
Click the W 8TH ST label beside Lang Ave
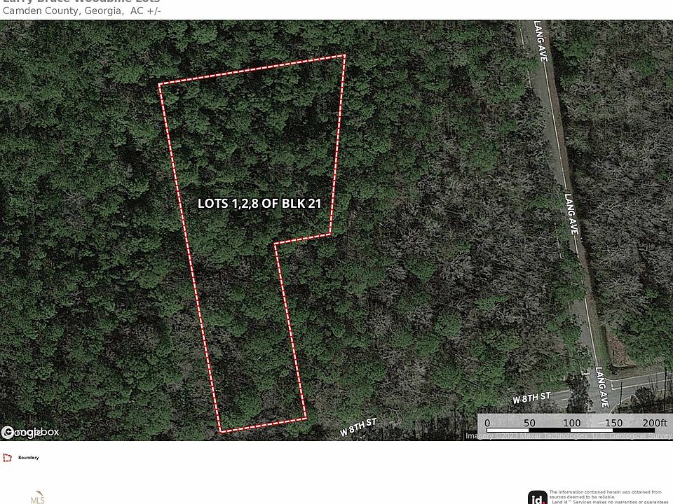[x=532, y=398]
